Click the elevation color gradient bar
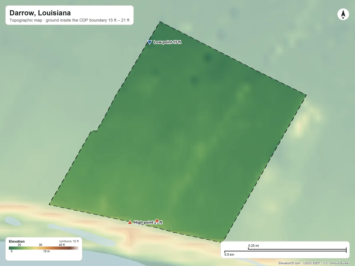This screenshot has width=355, height=266. point(44,248)
